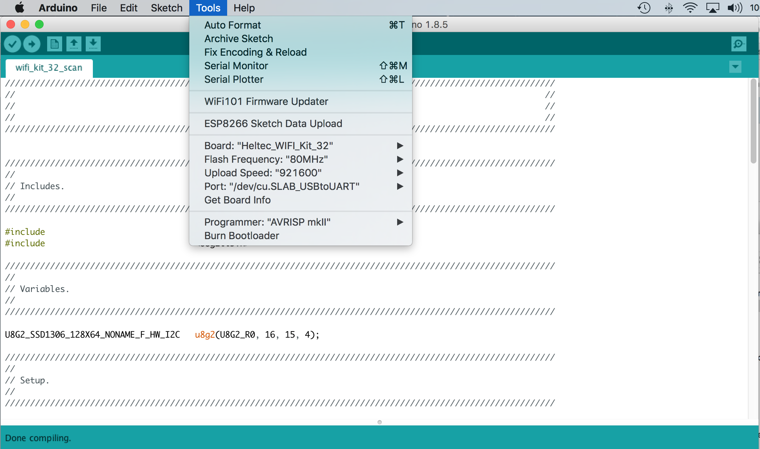Open the Apple menu
Screen dimensions: 760x449
pos(20,8)
